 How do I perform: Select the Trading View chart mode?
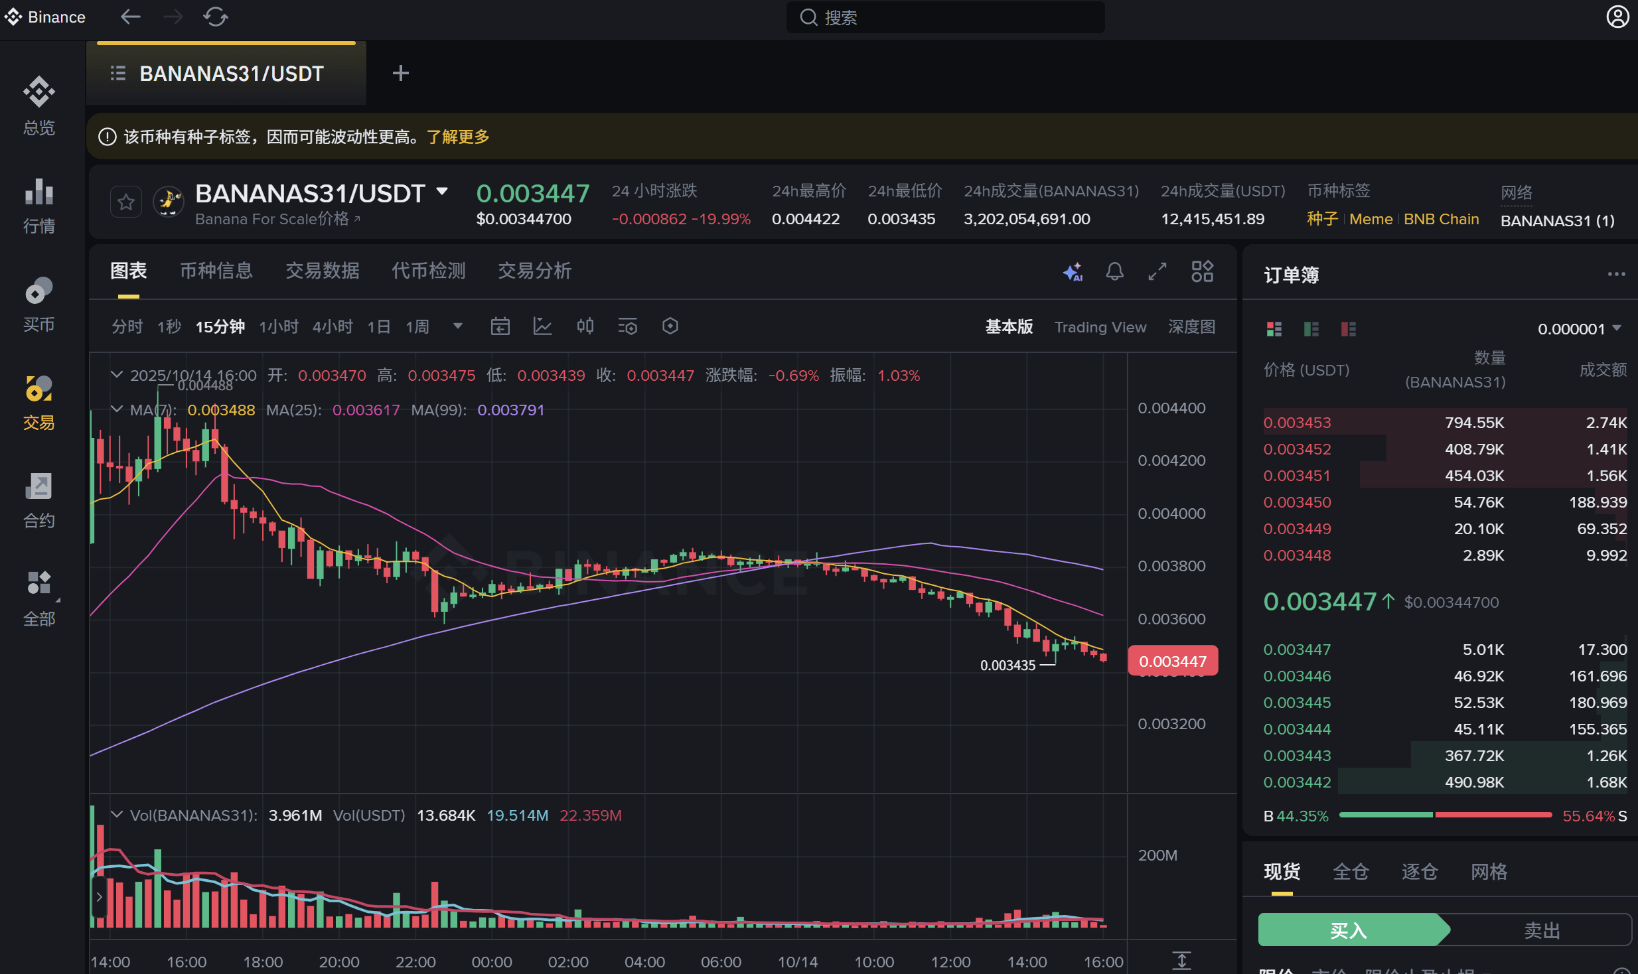1100,327
